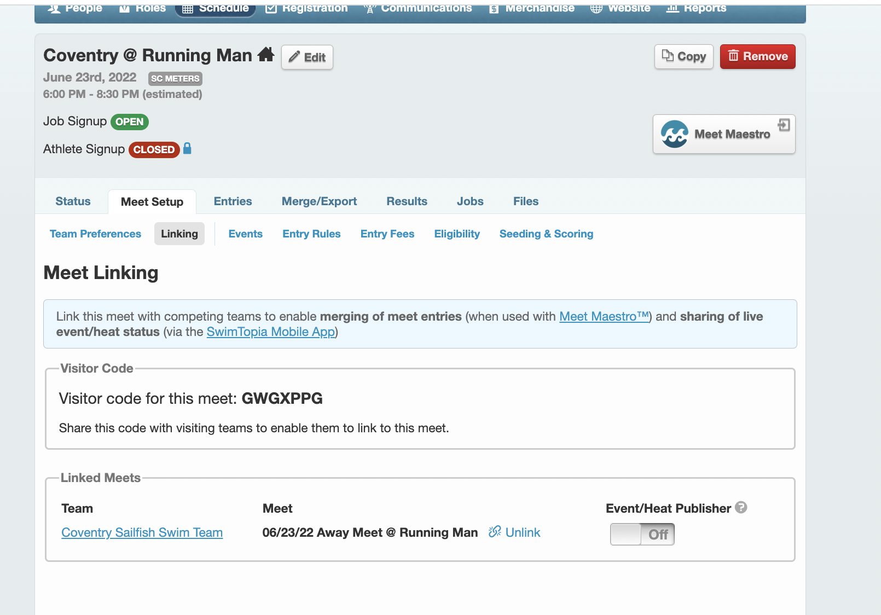The height and width of the screenshot is (615, 881).
Task: Copy this meet using the Copy button
Action: (x=683, y=56)
